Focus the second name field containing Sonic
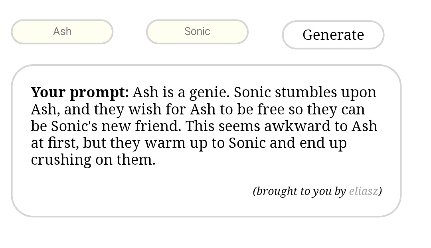Image resolution: width=431 pixels, height=248 pixels. pyautogui.click(x=197, y=31)
